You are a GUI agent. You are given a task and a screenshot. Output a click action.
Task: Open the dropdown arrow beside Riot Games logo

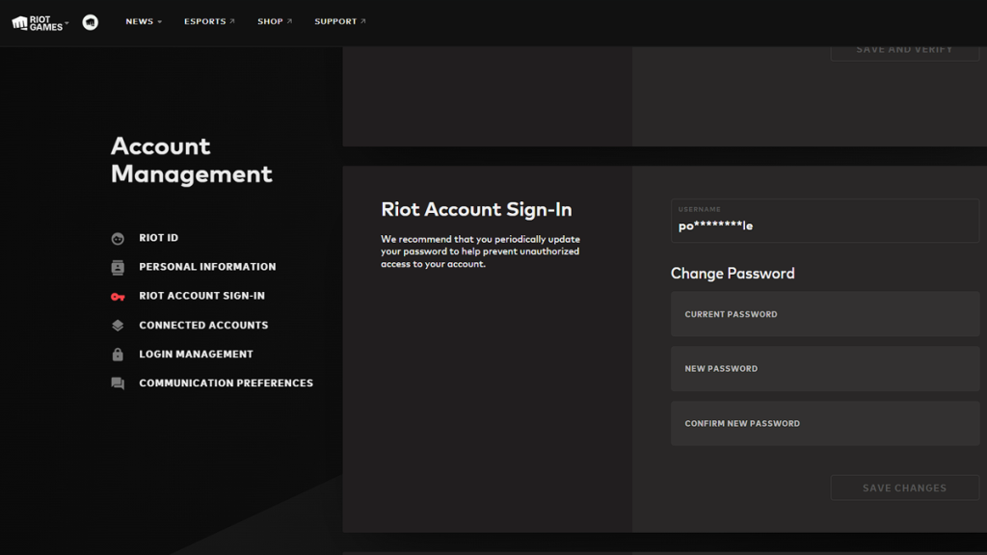tap(67, 22)
